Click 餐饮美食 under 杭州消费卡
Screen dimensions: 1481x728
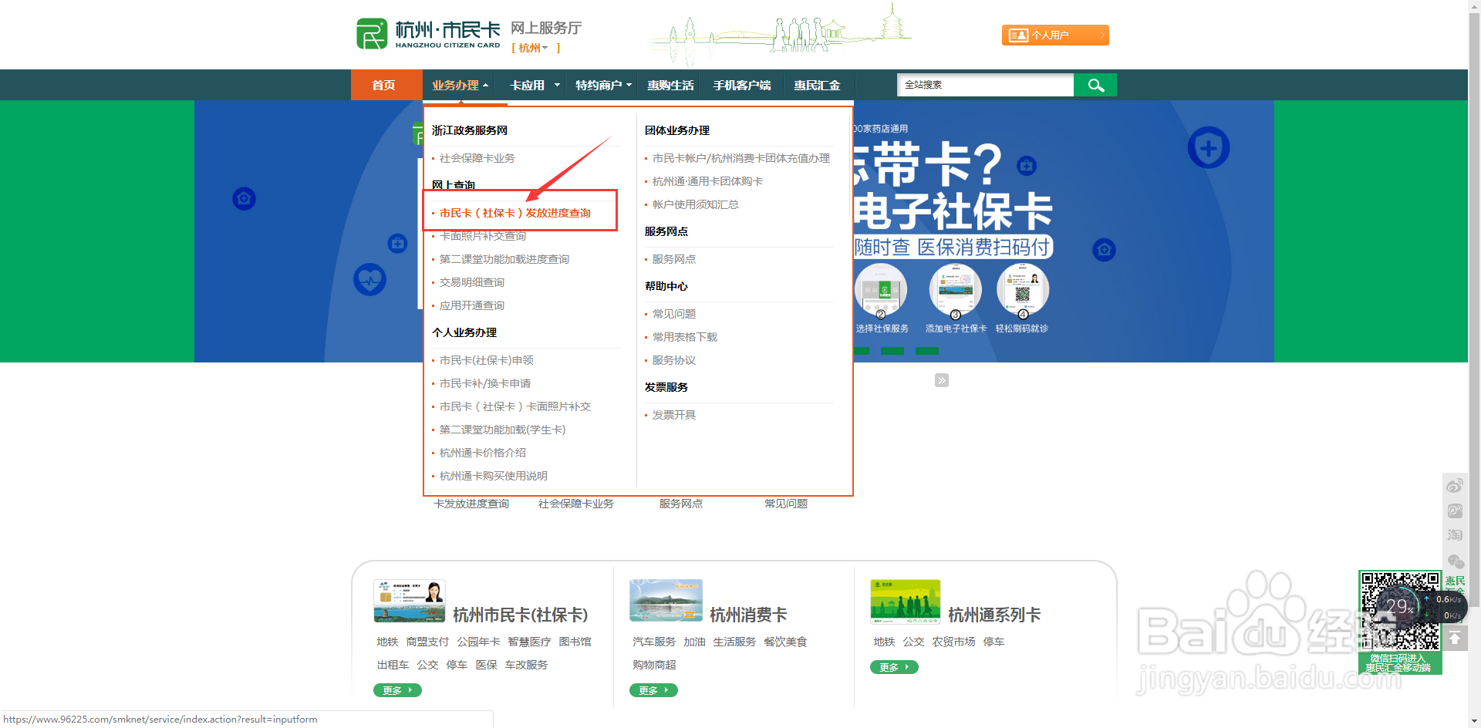coord(785,642)
